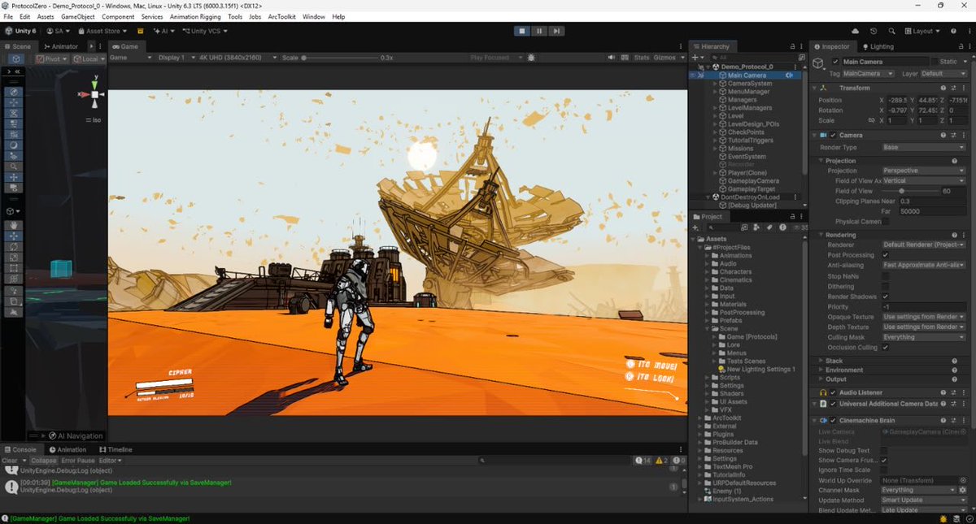Open the GameObject menu
This screenshot has height=524, width=976.
[x=76, y=16]
